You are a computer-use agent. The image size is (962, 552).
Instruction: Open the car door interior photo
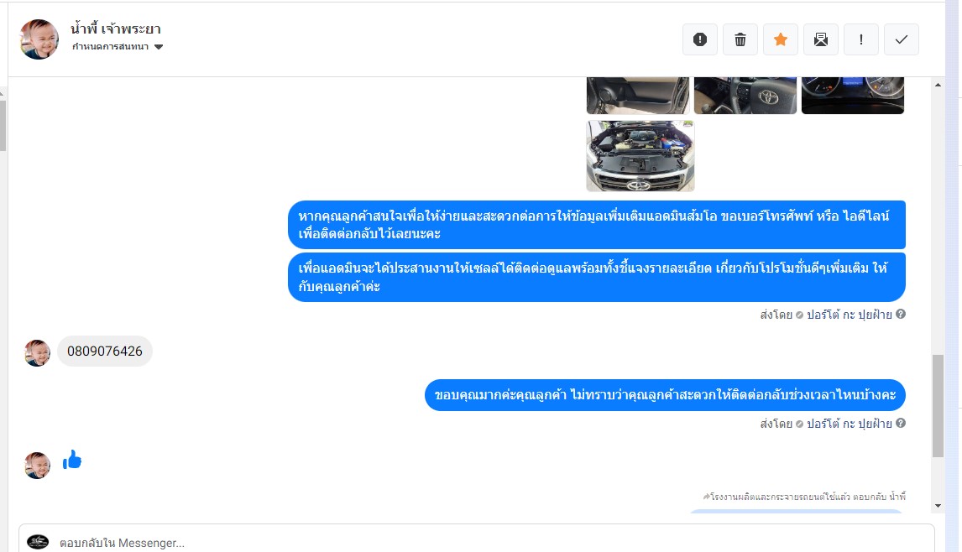pos(638,96)
